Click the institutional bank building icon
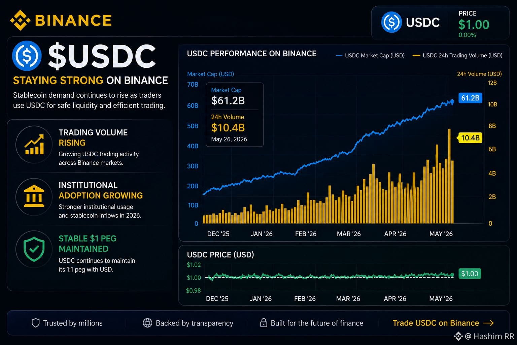 (34, 196)
